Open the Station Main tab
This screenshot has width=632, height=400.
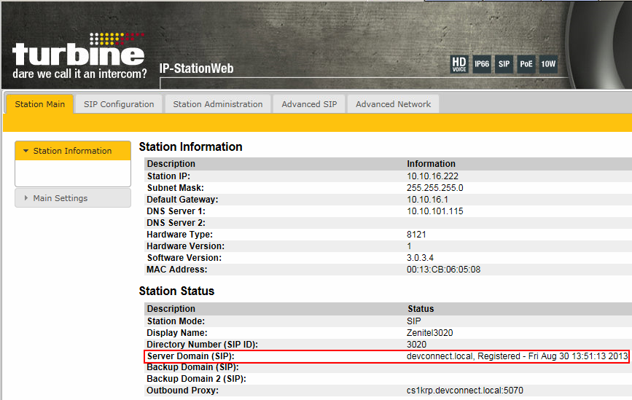(40, 104)
